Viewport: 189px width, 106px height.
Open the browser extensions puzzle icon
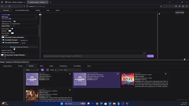tap(183, 6)
